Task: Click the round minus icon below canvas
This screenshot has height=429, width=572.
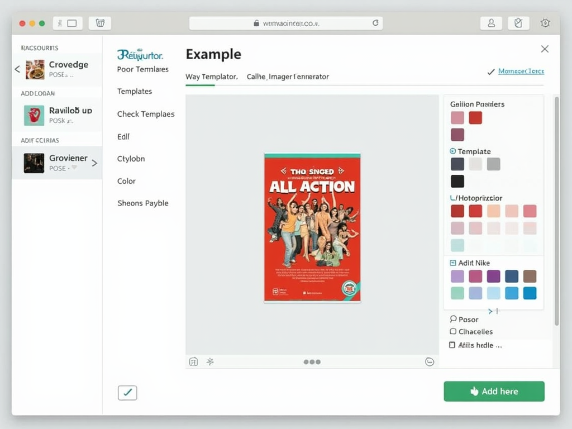Action: pyautogui.click(x=430, y=361)
